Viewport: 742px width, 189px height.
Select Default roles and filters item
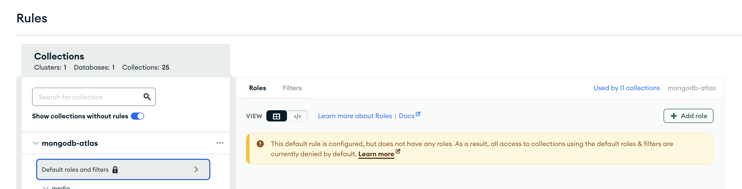click(75, 170)
